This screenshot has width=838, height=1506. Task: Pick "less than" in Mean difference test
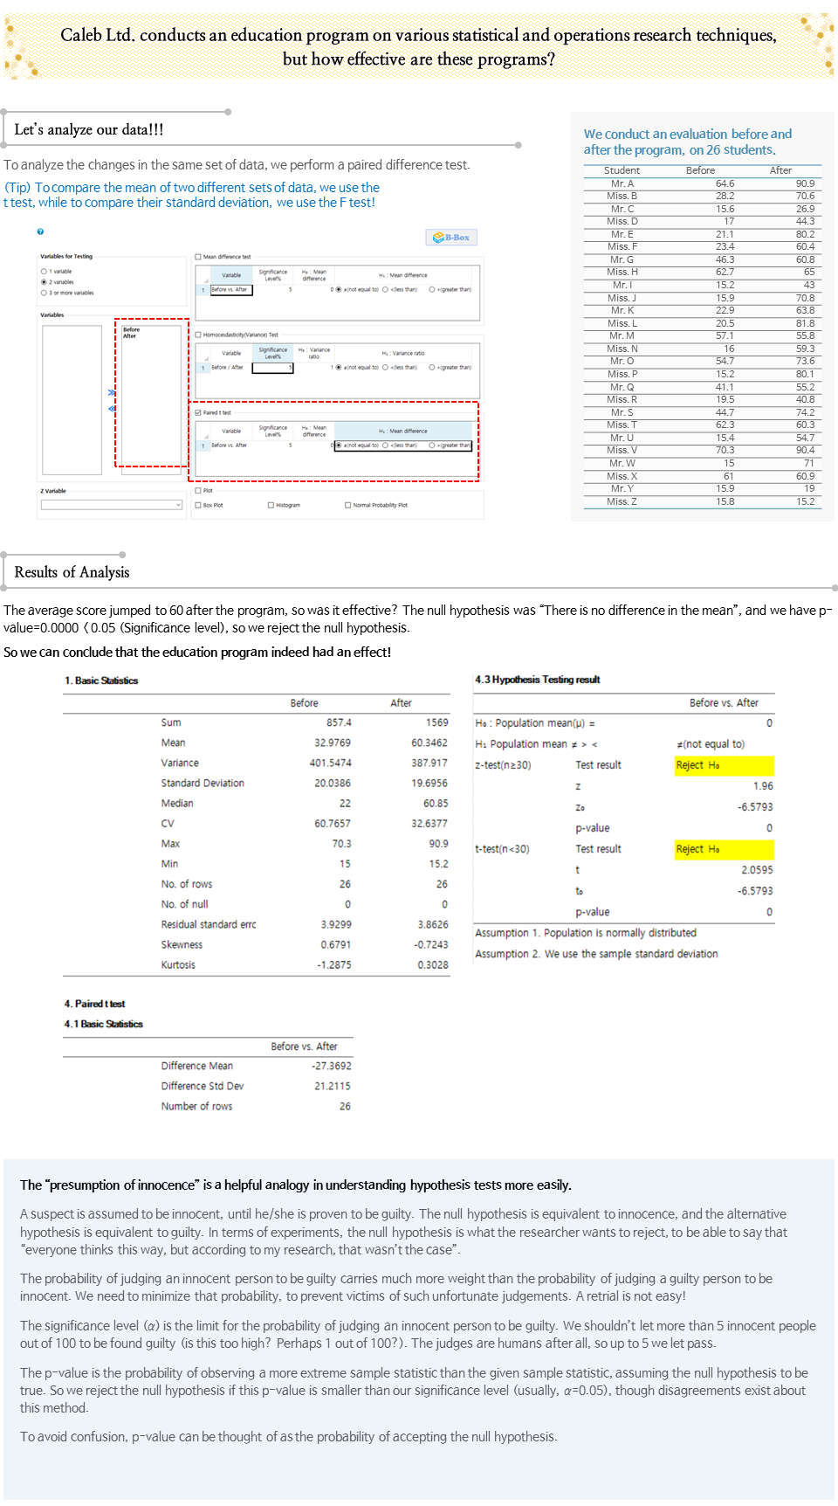coord(385,289)
